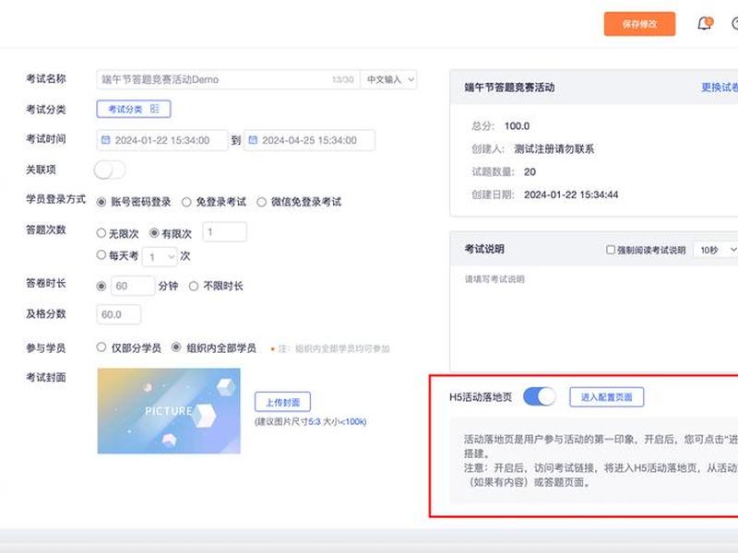Click the 有限次 count input box
The image size is (738, 553).
click(x=224, y=232)
